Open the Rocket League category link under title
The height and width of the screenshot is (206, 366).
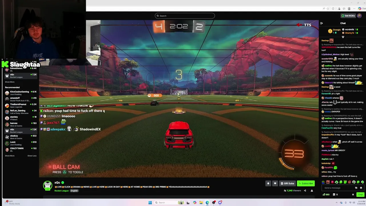pyautogui.click(x=61, y=191)
